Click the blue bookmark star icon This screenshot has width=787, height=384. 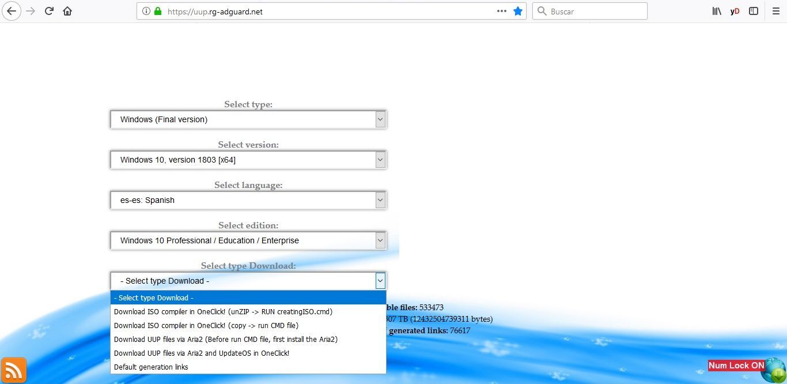pos(518,11)
